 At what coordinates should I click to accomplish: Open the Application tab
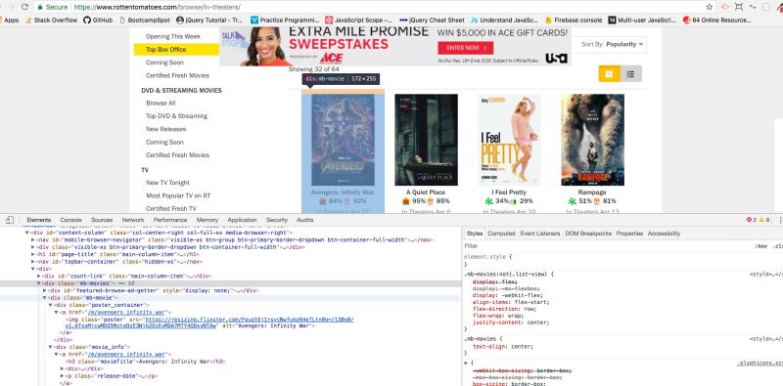[242, 220]
